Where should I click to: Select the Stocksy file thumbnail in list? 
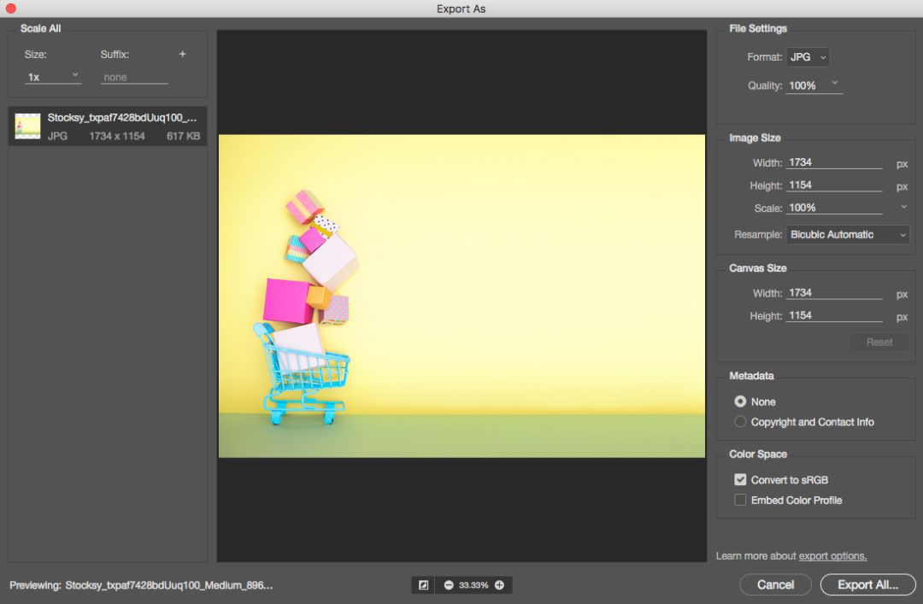tap(27, 126)
